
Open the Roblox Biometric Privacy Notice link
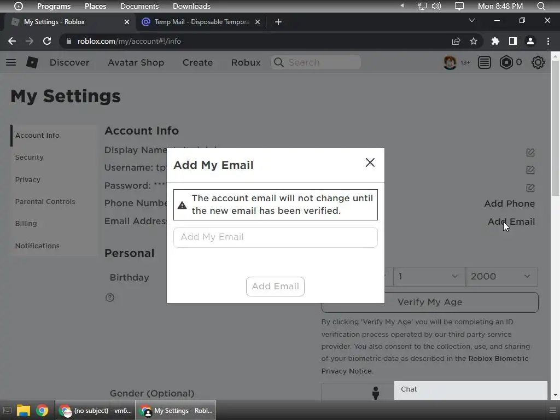(424, 365)
